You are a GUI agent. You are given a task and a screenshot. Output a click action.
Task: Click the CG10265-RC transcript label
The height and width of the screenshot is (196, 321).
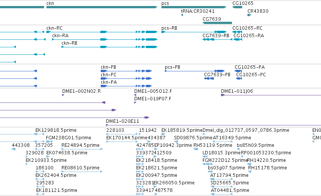[x=247, y=28]
